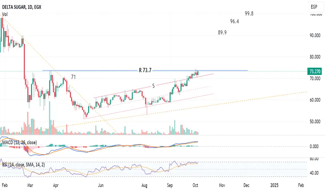Click the Oct label on time axis
This screenshot has height=191, width=325.
(x=195, y=185)
